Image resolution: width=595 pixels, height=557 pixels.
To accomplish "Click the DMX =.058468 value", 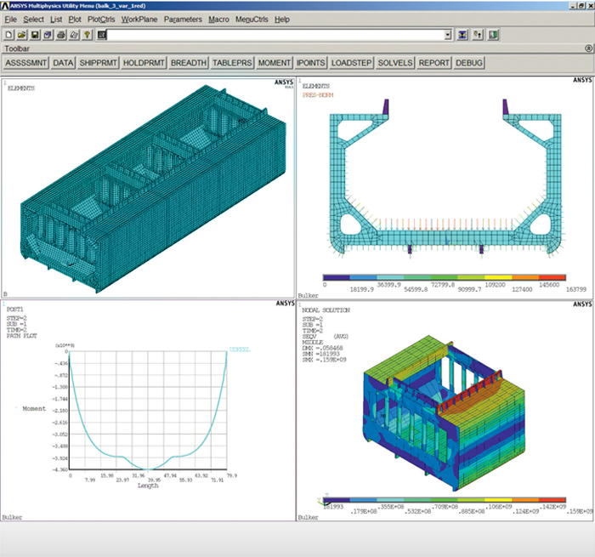I will (322, 348).
